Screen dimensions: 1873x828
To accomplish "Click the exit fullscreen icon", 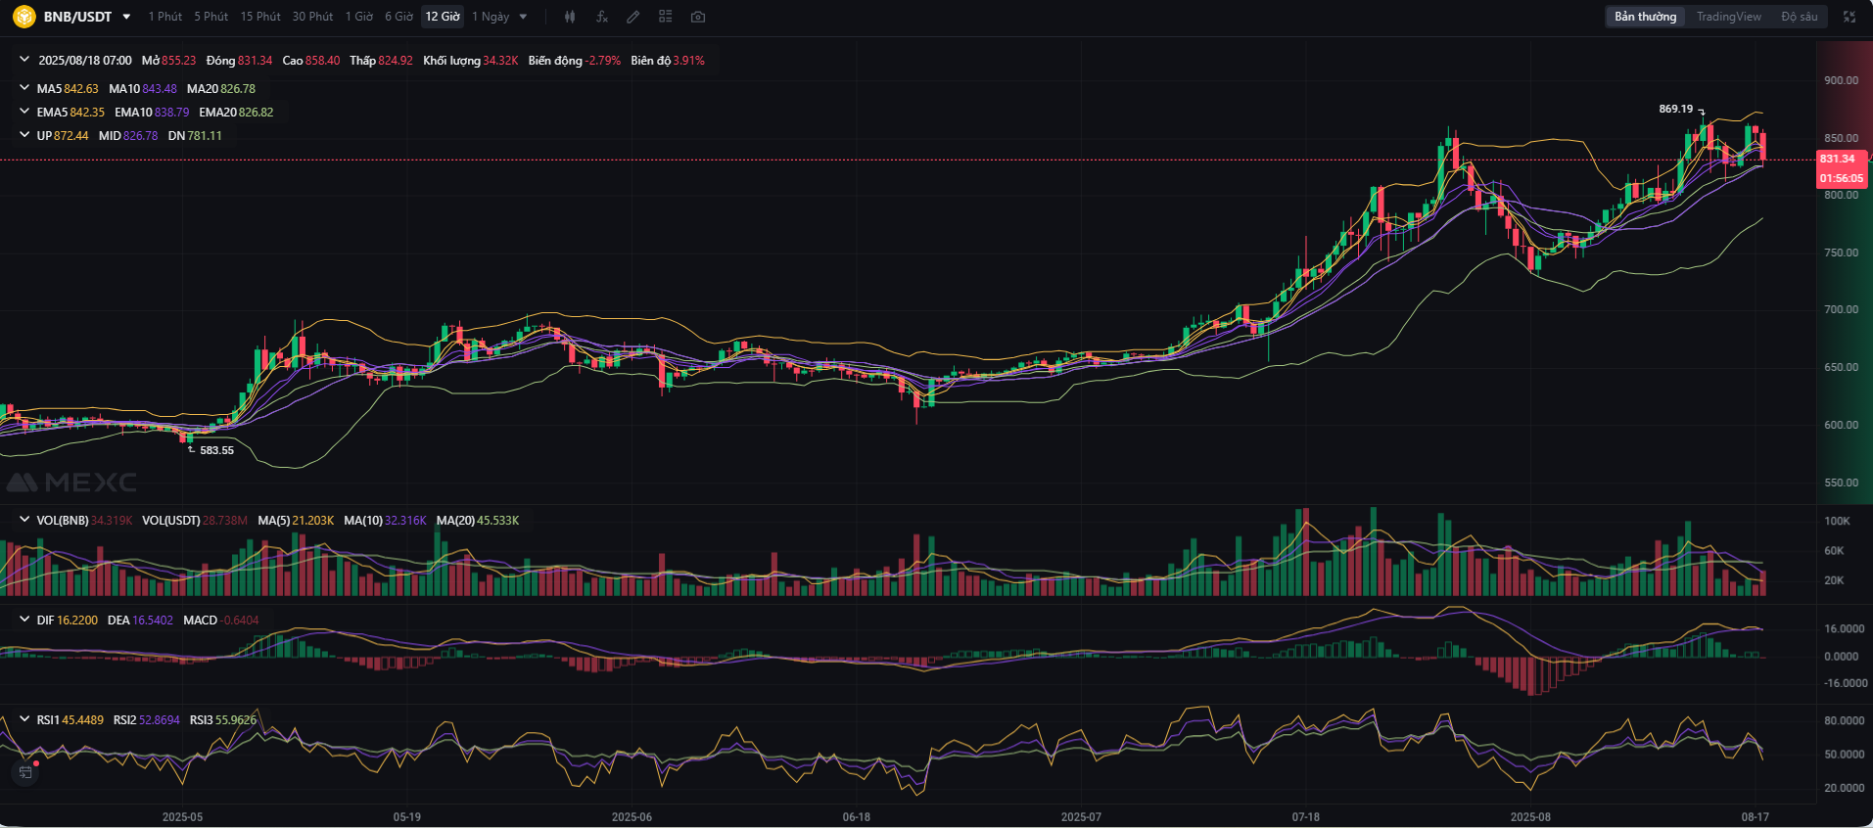I will [x=1850, y=17].
